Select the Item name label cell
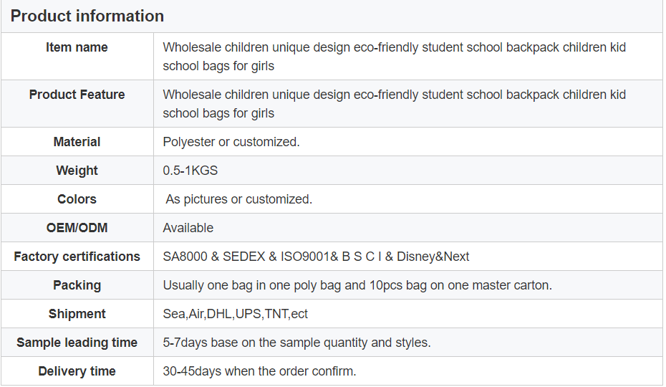The height and width of the screenshot is (387, 666). [77, 56]
